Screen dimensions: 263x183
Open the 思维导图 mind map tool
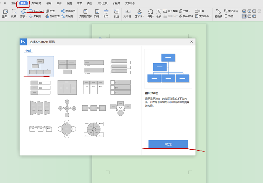67,11
